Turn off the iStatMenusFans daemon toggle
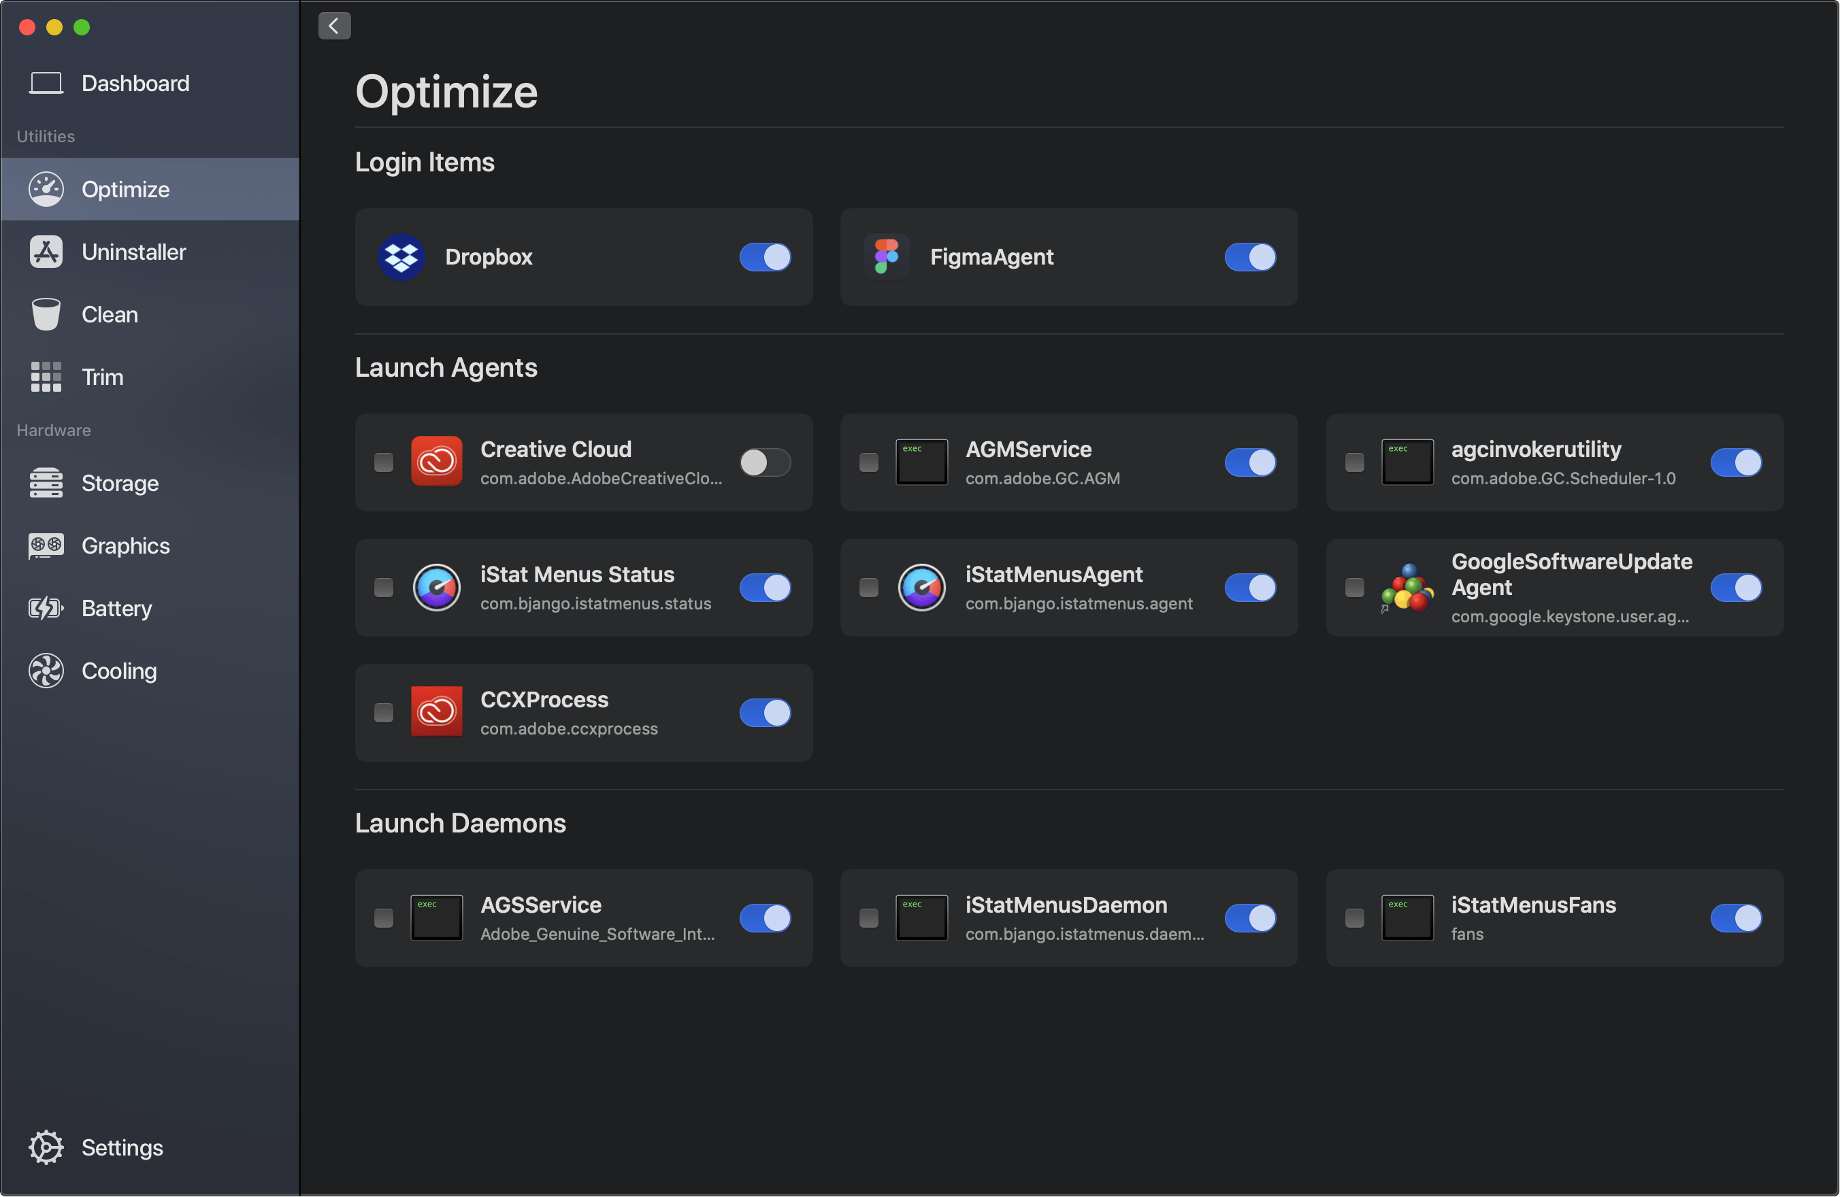 [1735, 918]
